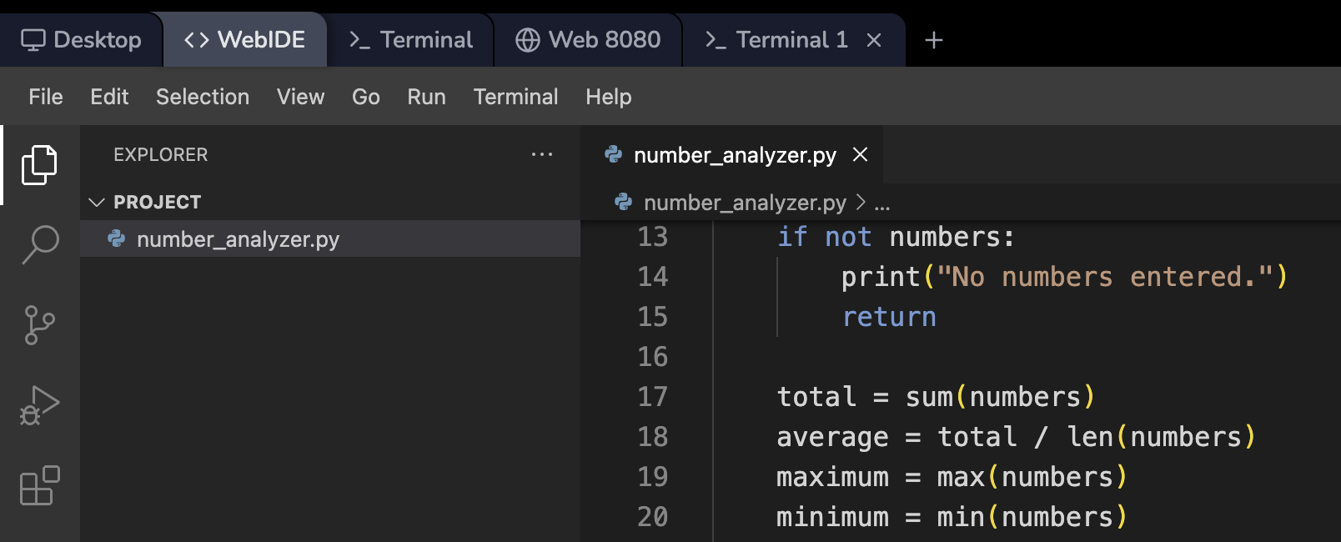Click the "No numbers entered." string
The width and height of the screenshot is (1341, 542).
click(x=1105, y=277)
